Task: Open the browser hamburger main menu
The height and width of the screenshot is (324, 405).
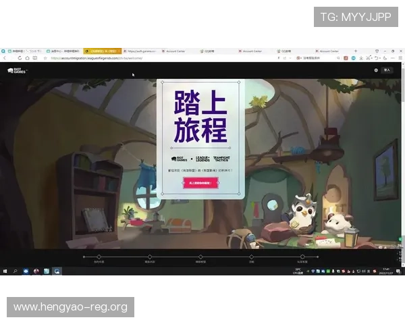Action: pos(400,58)
